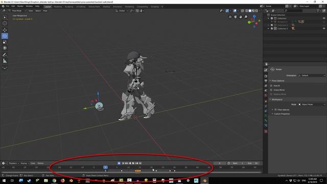Toggle Auto IK checkbox
The image size is (327, 184).
[x=271, y=86]
